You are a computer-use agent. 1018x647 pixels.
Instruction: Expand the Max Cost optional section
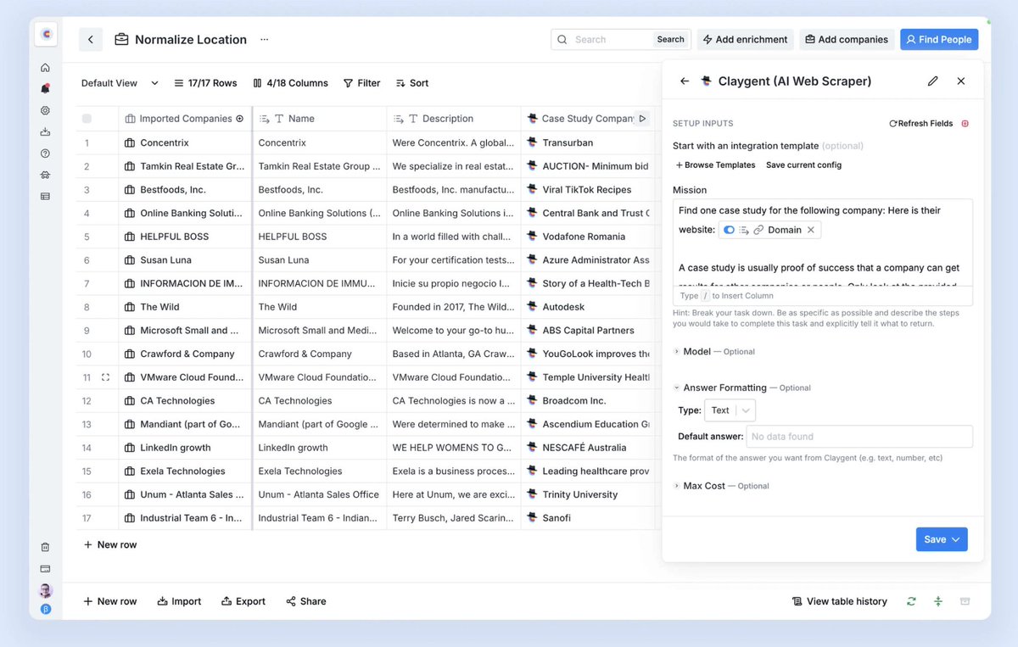[721, 486]
